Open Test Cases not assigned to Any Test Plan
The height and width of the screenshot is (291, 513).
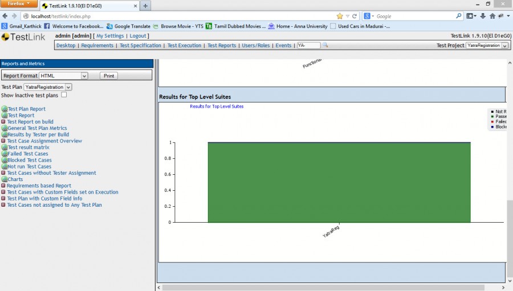(x=54, y=205)
